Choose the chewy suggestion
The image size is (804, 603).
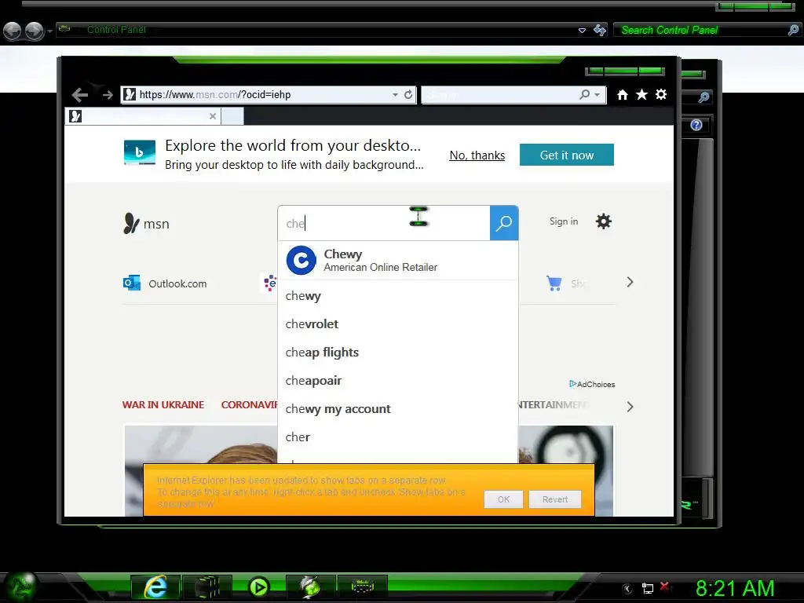398,296
